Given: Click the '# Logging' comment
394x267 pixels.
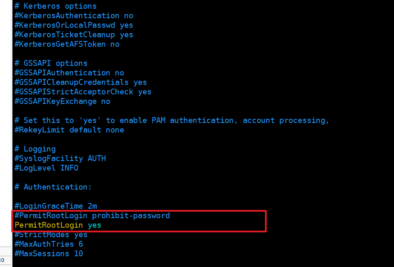Looking at the screenshot, I should coord(35,149).
